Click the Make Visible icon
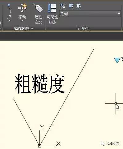This screenshot has width=123, height=149. pos(71,6)
